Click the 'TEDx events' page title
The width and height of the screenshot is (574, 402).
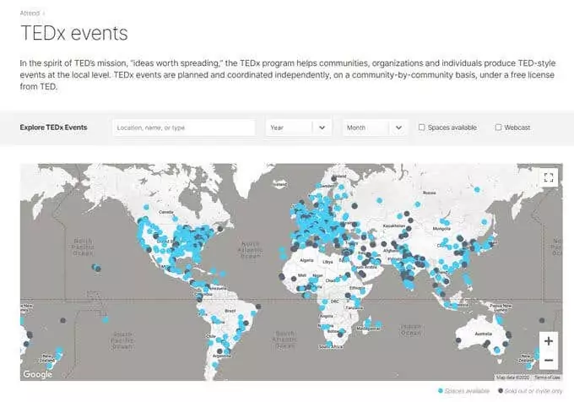[74, 33]
